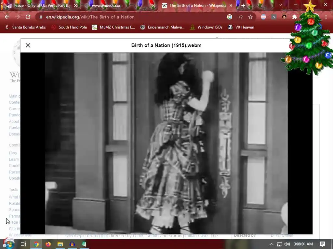Open Santa Bombs Arabs bookmark
This screenshot has width=333, height=249.
25,27
